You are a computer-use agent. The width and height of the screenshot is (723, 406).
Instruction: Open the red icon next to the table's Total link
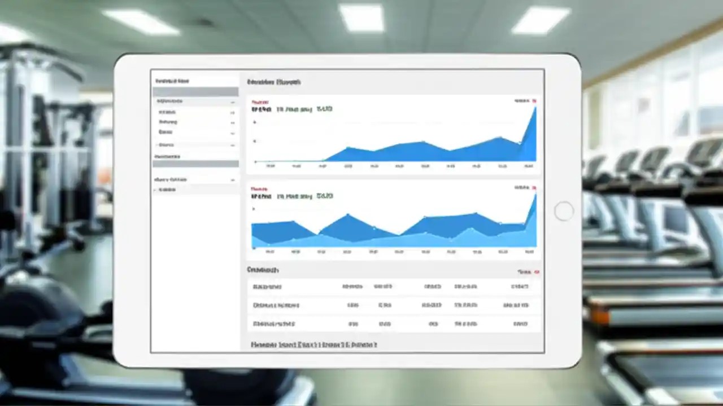click(537, 271)
